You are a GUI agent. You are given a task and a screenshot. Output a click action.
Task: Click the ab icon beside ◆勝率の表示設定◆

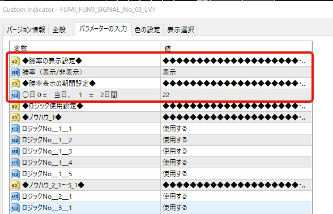pyautogui.click(x=15, y=61)
